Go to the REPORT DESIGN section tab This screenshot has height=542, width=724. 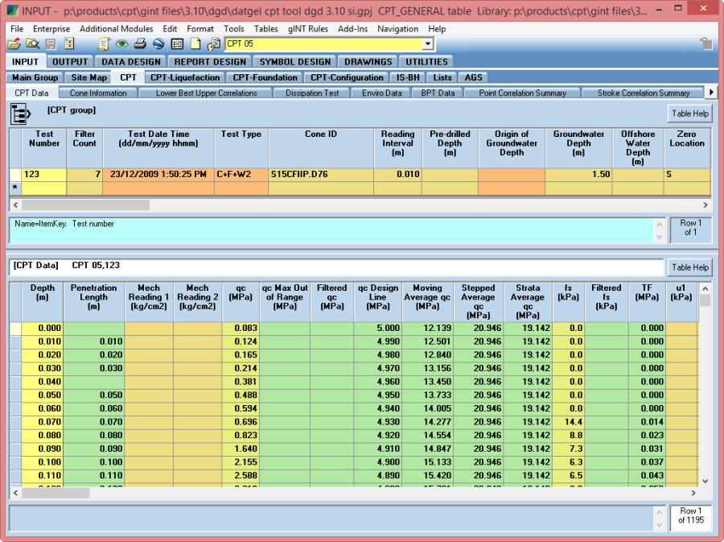click(210, 61)
